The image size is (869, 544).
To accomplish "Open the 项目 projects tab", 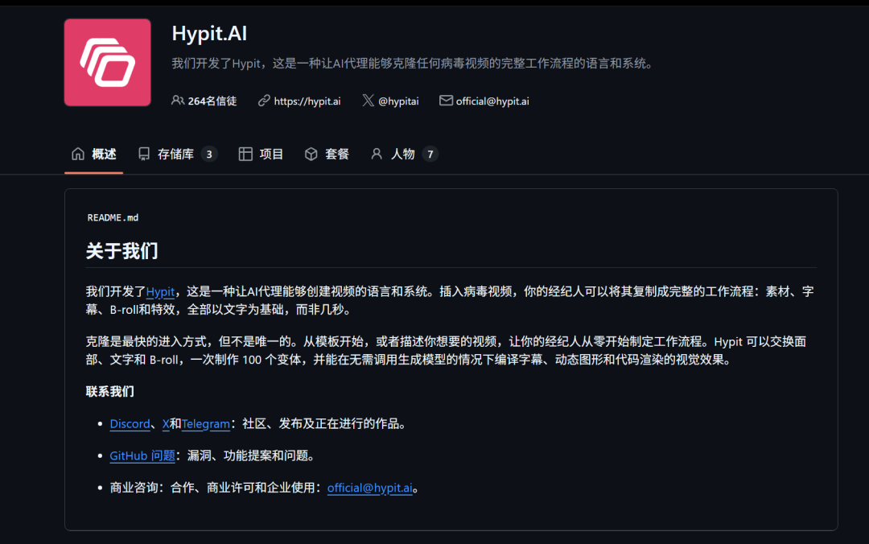I will pyautogui.click(x=261, y=155).
